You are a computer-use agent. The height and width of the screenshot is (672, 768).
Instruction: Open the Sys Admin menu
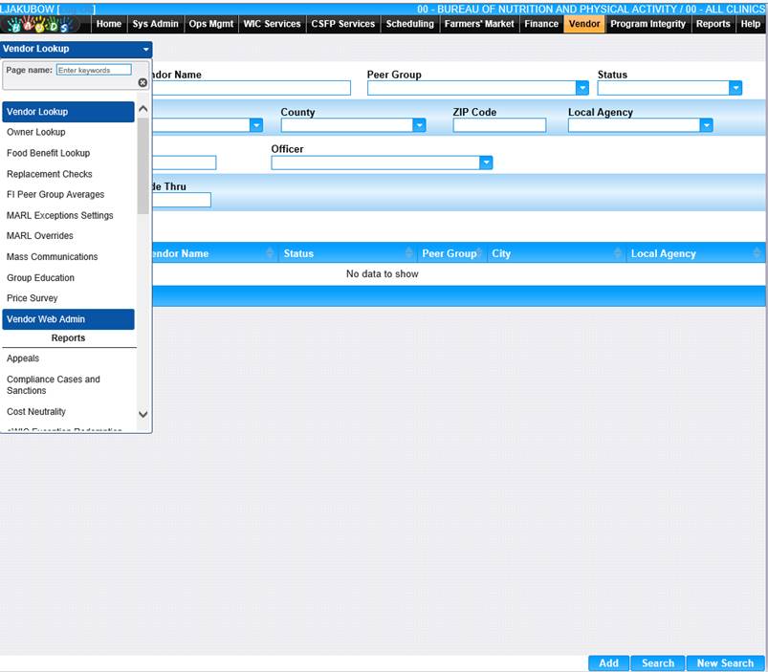coord(155,24)
